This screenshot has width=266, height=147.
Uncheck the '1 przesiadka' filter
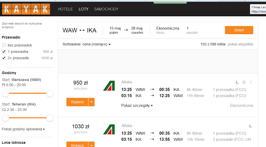point(4,51)
